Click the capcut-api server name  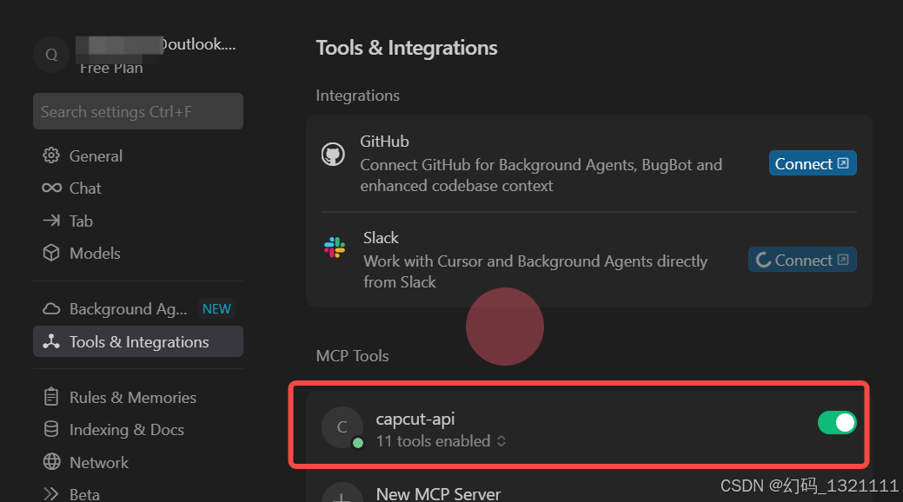click(x=415, y=419)
